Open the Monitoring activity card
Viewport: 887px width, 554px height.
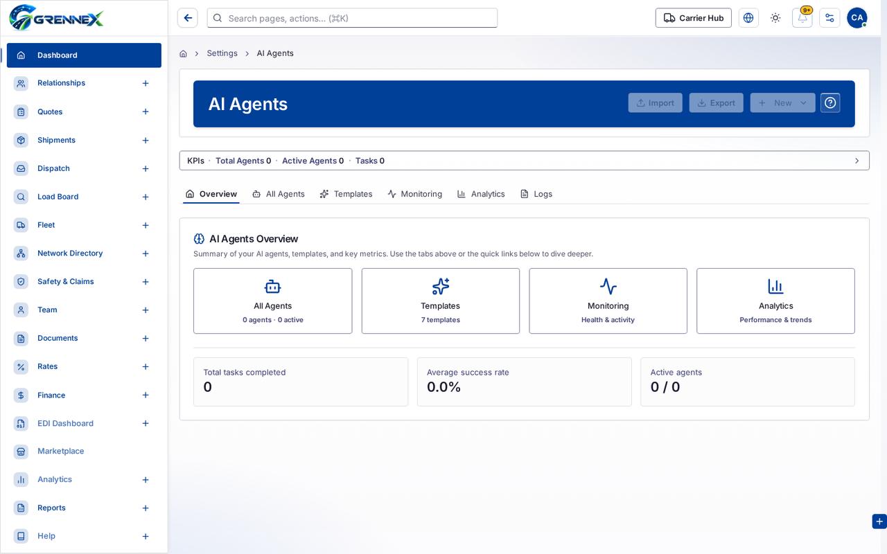[608, 301]
